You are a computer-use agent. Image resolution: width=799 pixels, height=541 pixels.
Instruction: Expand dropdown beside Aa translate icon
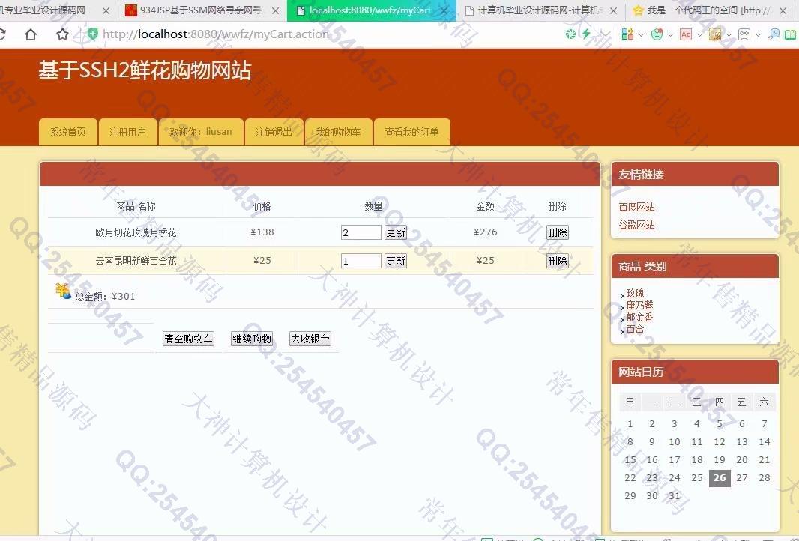[699, 34]
